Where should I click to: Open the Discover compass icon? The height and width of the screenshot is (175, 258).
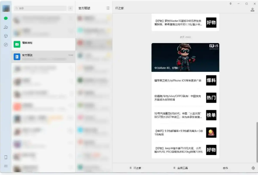[x=6, y=45]
